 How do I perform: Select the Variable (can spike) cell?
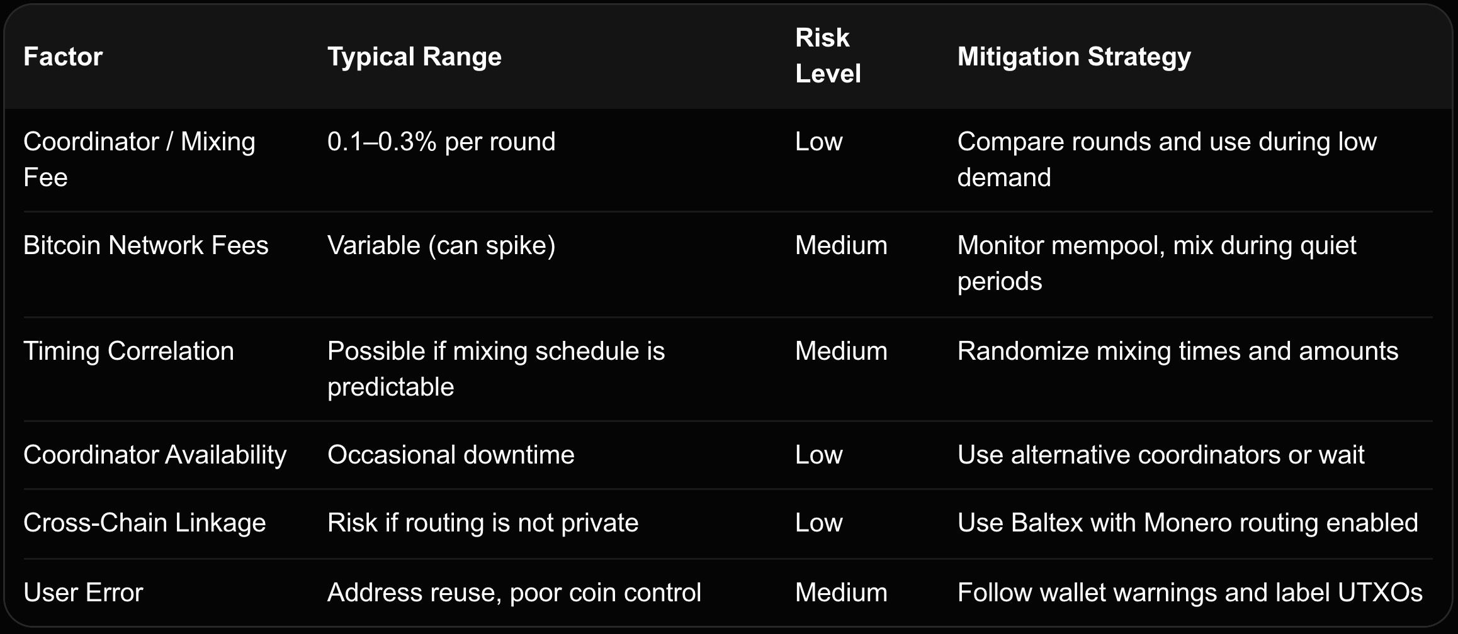tap(441, 245)
